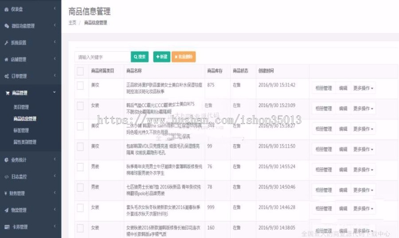Check the 875 stock 美妆 row checkbox

[80, 86]
